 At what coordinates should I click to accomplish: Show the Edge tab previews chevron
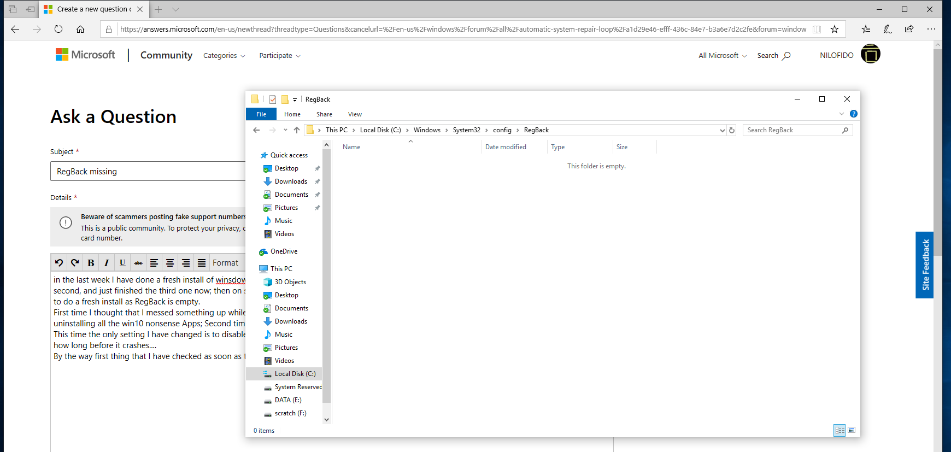click(175, 9)
